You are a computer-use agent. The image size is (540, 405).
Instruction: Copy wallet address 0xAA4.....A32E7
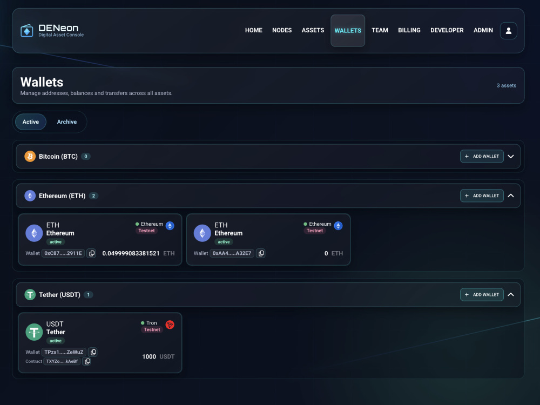[261, 253]
